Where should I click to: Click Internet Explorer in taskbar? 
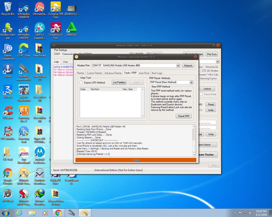coord(19,213)
